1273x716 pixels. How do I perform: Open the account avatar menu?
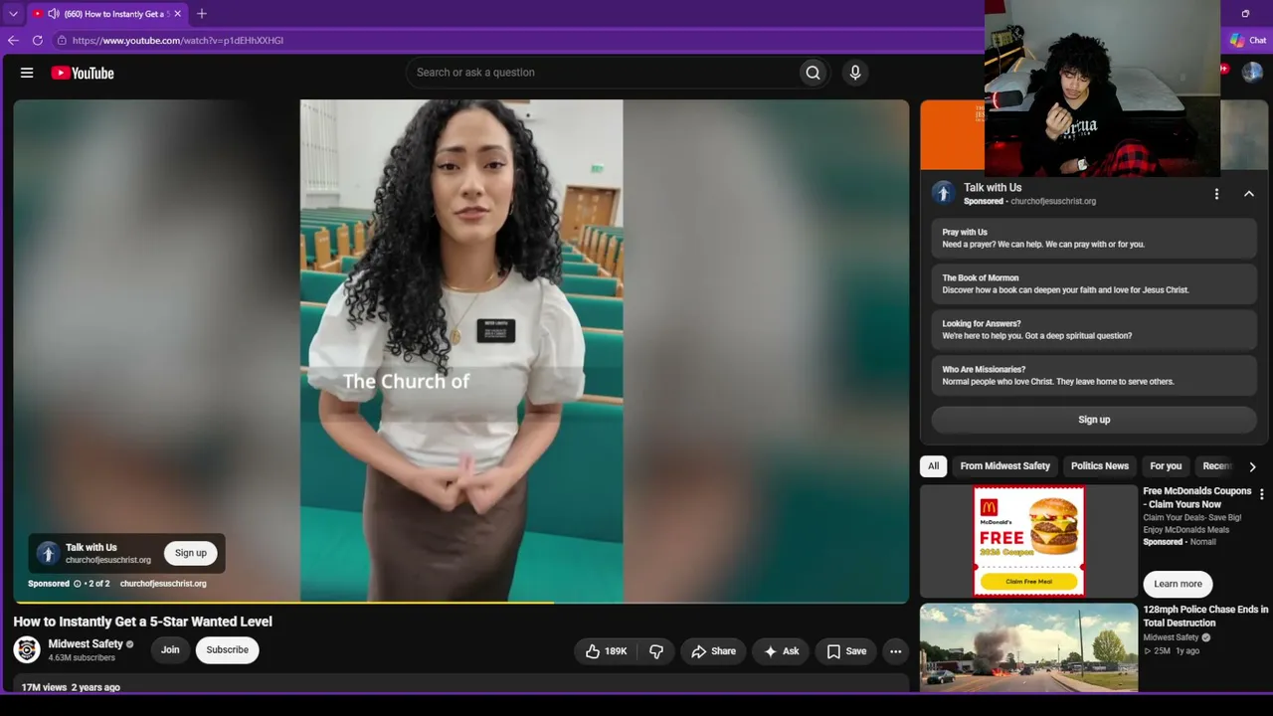pyautogui.click(x=1252, y=72)
